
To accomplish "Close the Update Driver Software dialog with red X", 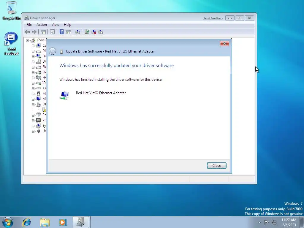I will (224, 43).
